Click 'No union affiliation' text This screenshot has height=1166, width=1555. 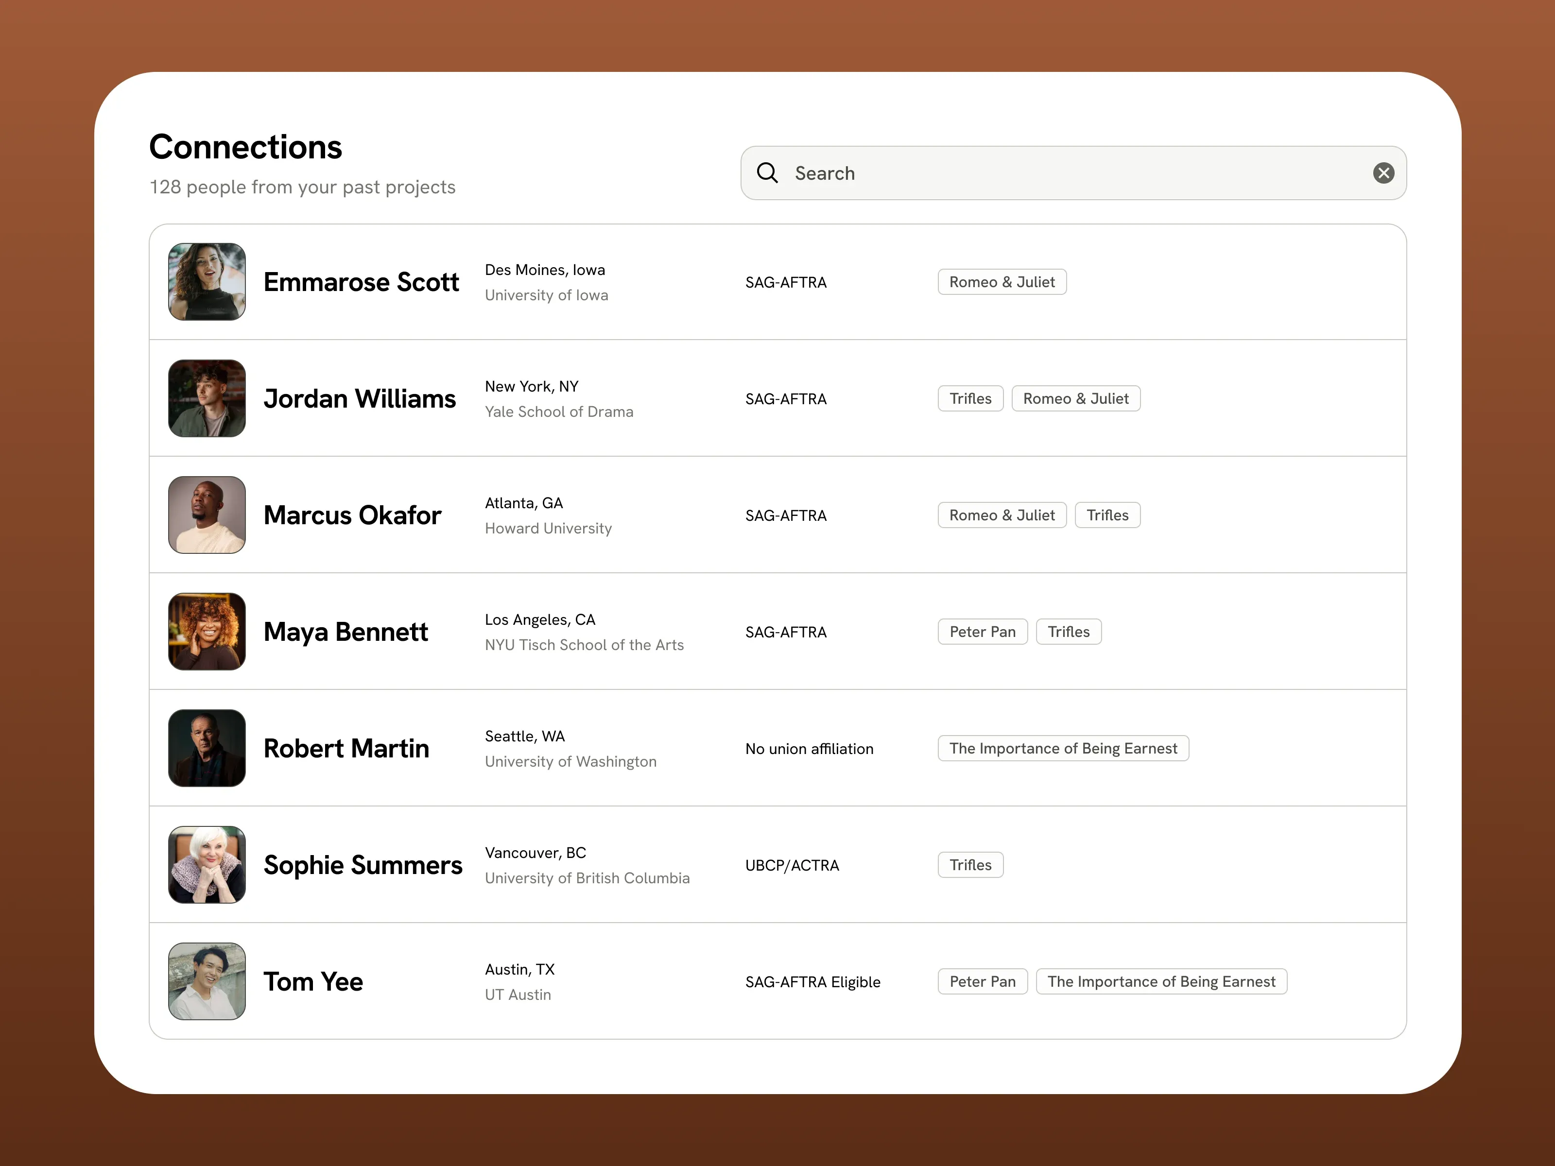click(x=809, y=749)
